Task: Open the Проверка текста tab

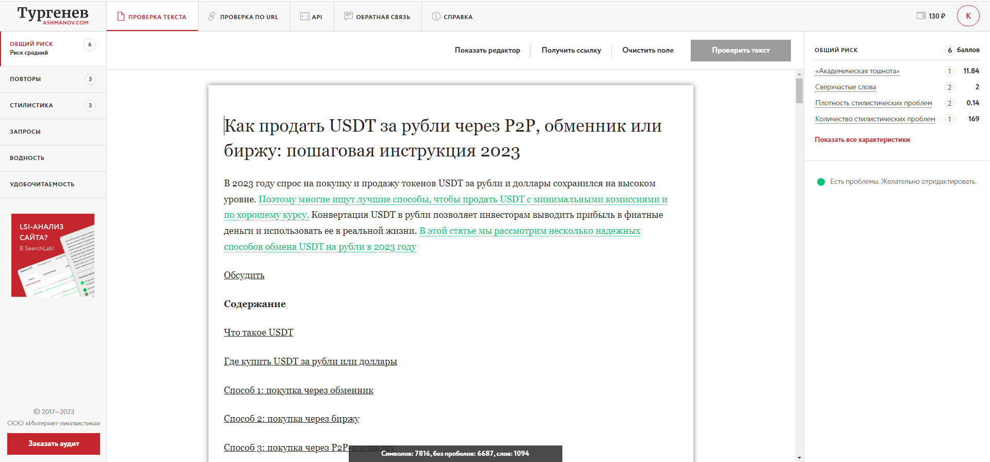Action: (152, 17)
